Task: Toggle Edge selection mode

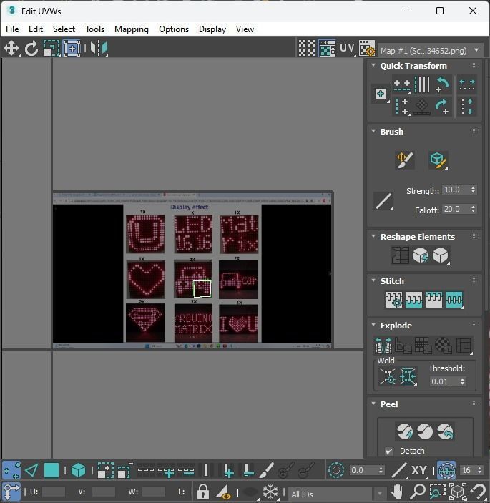Action: tap(31, 470)
